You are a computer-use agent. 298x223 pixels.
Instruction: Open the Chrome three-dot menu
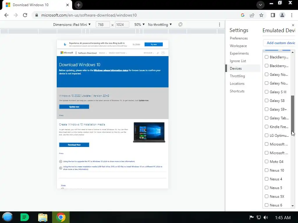292,15
